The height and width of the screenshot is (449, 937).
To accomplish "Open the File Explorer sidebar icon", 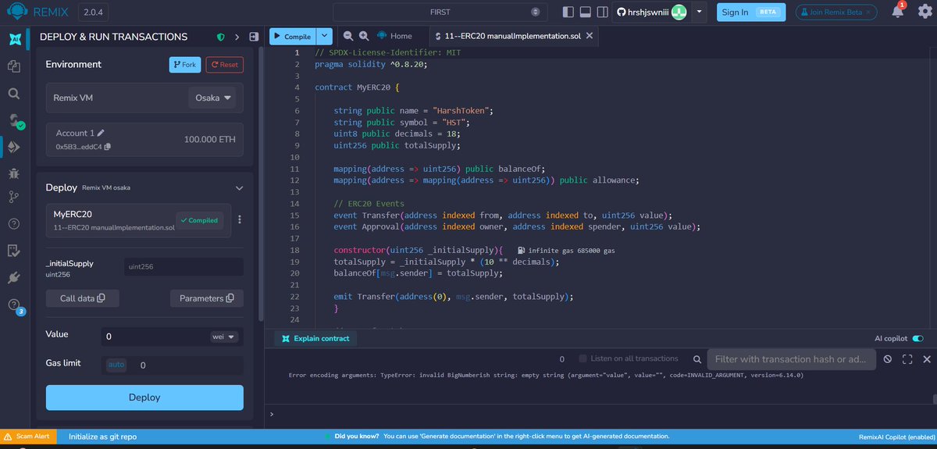I will (14, 66).
